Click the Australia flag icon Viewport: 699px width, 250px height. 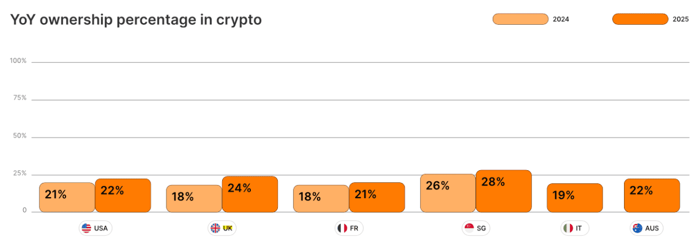click(638, 228)
